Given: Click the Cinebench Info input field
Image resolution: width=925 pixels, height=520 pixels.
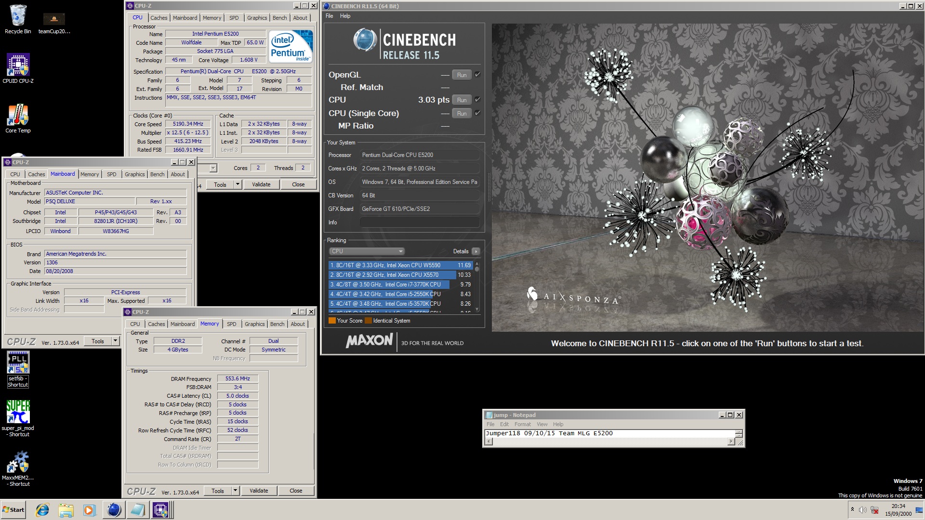Looking at the screenshot, I should 420,222.
